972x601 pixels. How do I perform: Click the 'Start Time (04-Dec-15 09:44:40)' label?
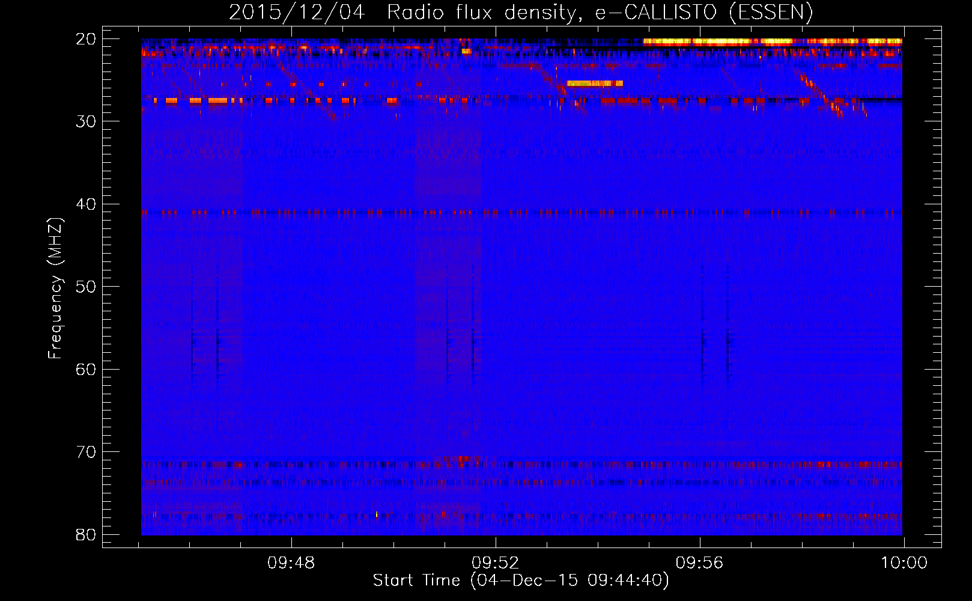(x=521, y=581)
